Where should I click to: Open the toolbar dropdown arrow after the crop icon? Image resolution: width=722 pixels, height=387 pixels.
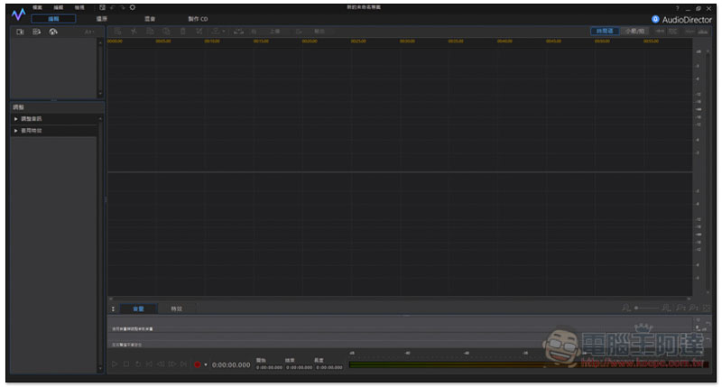coord(224,32)
